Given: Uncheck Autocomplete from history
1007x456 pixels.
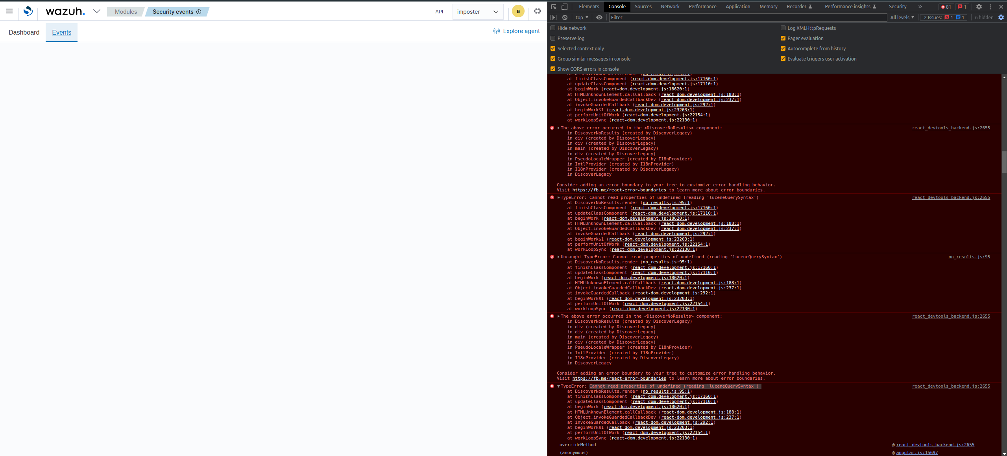Looking at the screenshot, I should click(x=783, y=48).
